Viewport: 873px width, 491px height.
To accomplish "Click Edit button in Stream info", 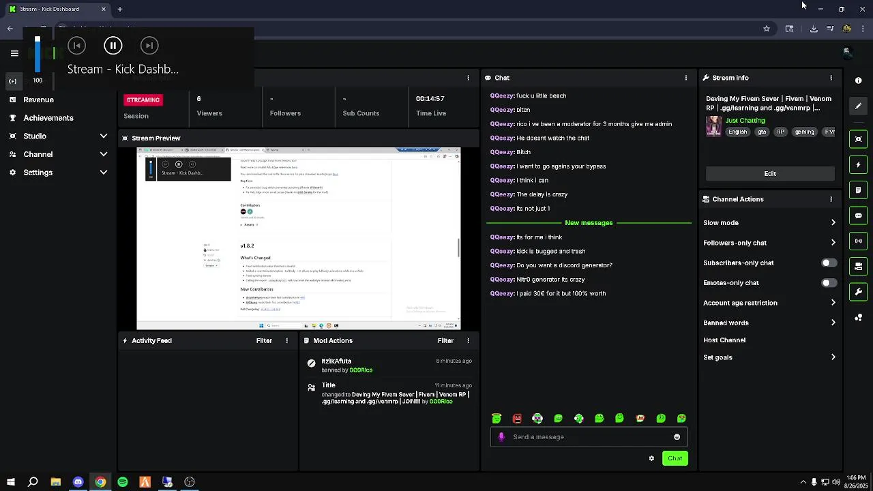I will (770, 174).
